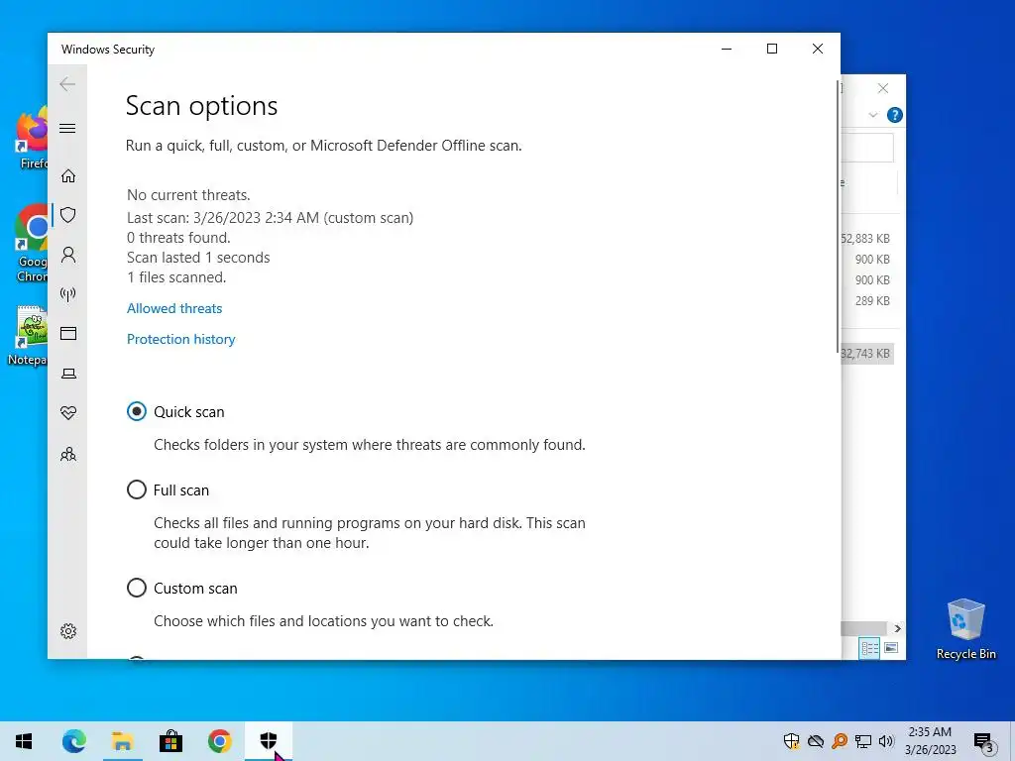Launch Microsoft Edge from the taskbar
The height and width of the screenshot is (761, 1015).
73,741
